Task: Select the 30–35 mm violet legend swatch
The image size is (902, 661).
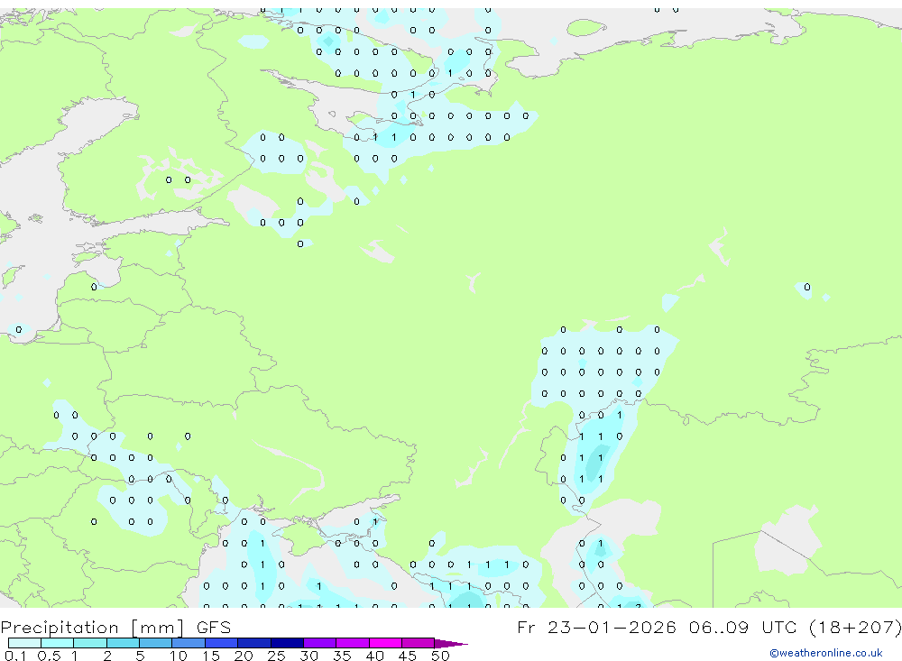Action: click(x=319, y=643)
